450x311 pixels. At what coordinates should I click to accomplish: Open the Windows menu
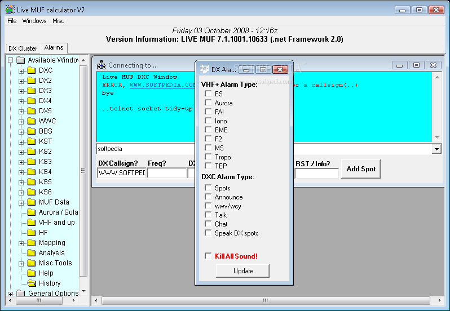(x=34, y=21)
